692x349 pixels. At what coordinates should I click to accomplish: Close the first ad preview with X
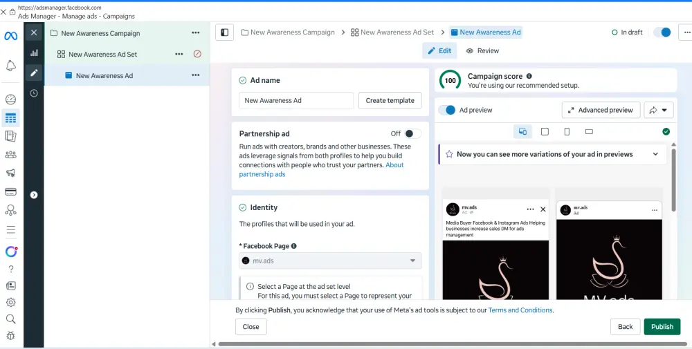[x=543, y=209]
